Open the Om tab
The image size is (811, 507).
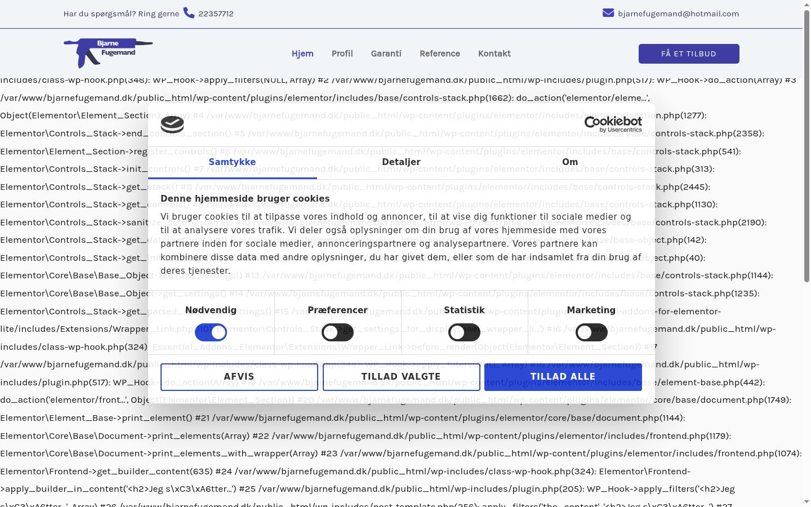tap(570, 162)
